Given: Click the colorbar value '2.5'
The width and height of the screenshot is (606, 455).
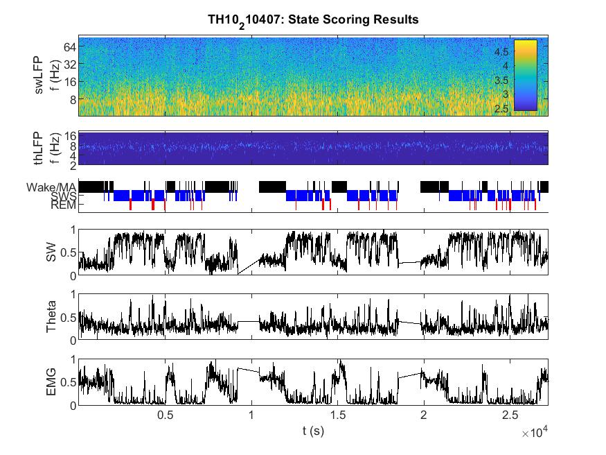Looking at the screenshot, I should coord(501,109).
